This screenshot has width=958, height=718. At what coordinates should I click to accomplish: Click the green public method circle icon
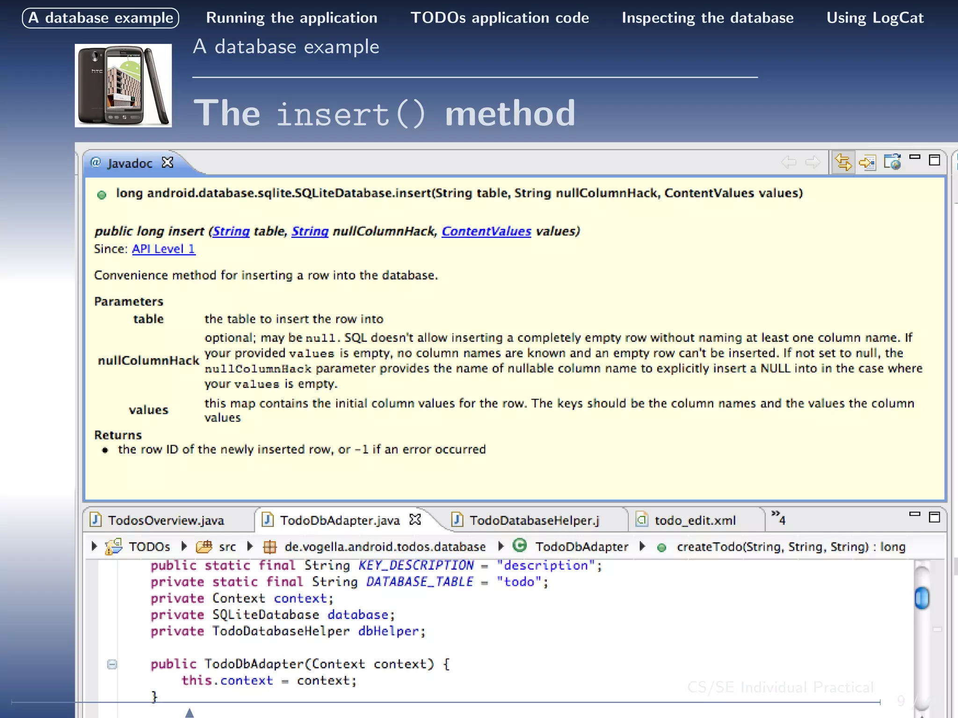click(x=102, y=195)
